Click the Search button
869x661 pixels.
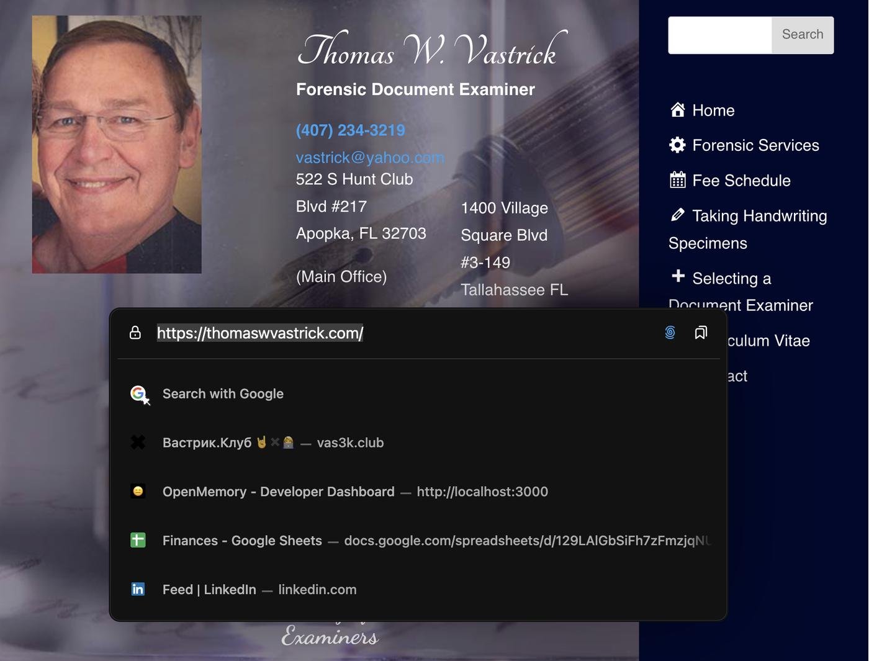click(x=802, y=35)
